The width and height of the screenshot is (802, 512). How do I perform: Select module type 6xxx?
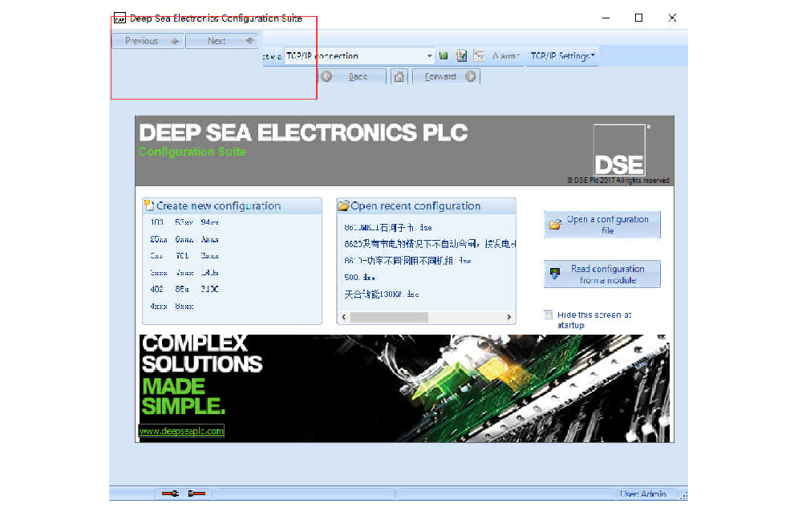184,239
